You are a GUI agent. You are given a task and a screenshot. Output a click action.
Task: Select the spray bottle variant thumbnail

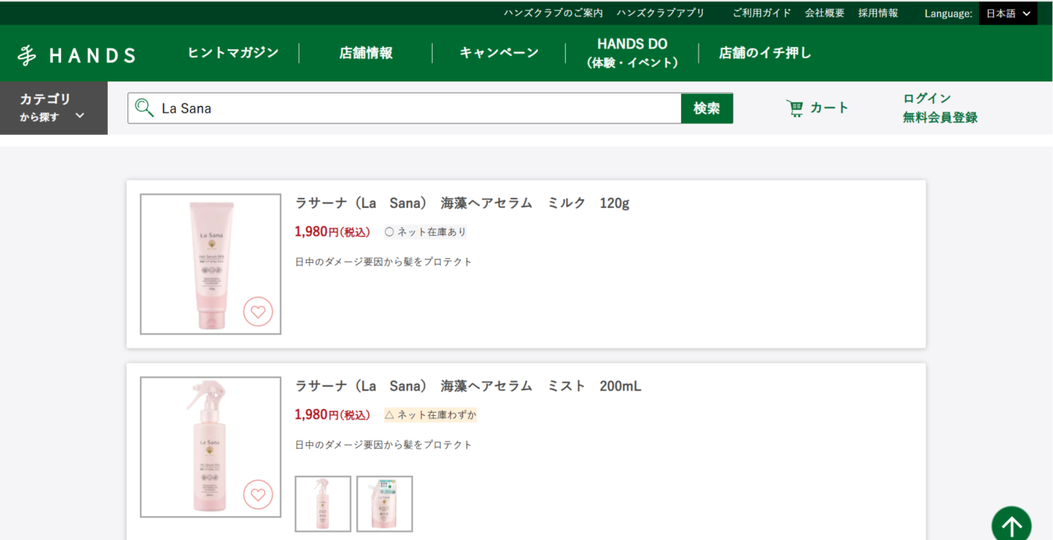click(x=323, y=504)
